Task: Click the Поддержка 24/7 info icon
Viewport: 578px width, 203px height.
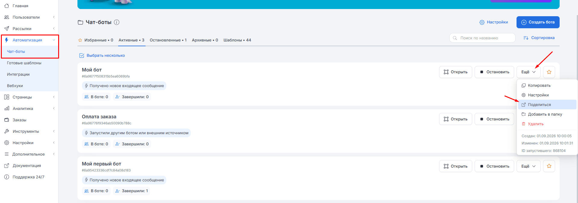Action: coord(7,177)
